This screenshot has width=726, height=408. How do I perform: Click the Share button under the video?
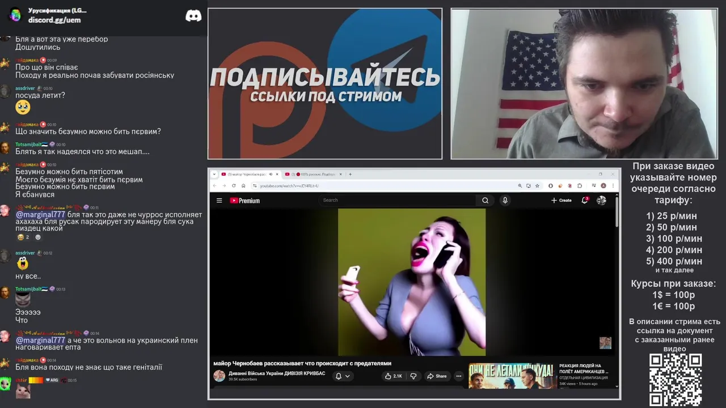click(x=437, y=376)
